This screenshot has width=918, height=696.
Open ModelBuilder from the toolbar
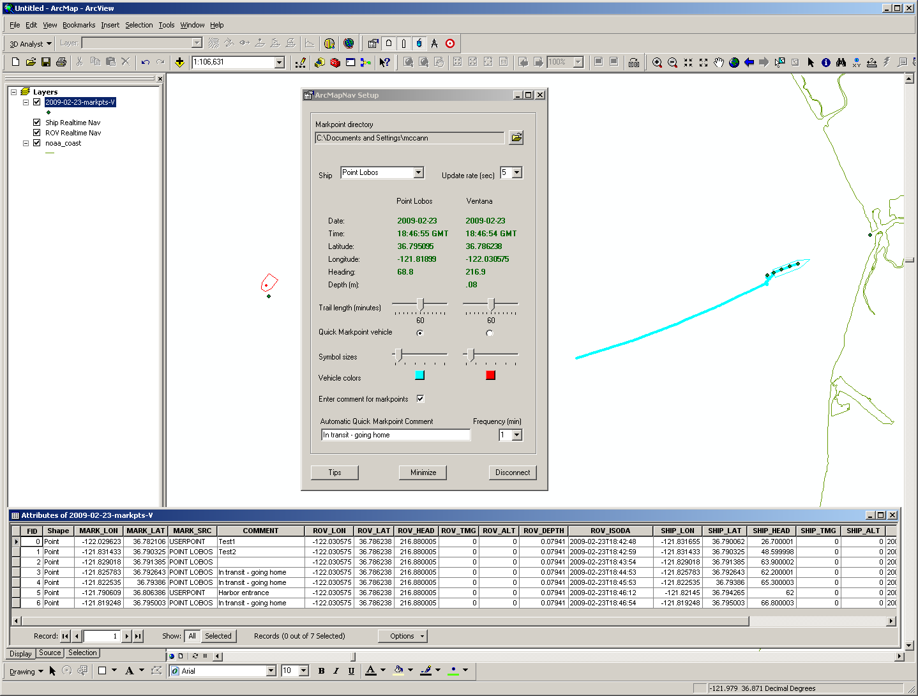(x=365, y=62)
